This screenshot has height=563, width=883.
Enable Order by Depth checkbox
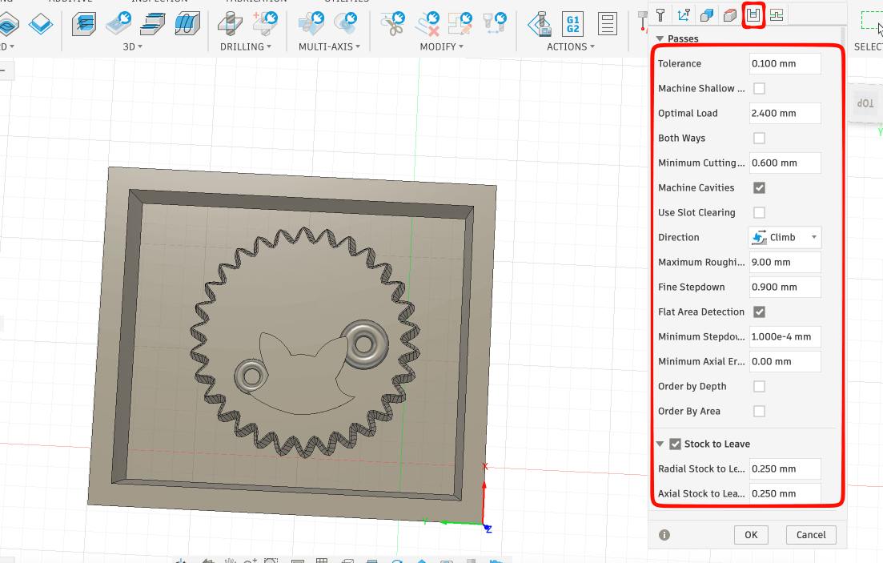click(759, 386)
